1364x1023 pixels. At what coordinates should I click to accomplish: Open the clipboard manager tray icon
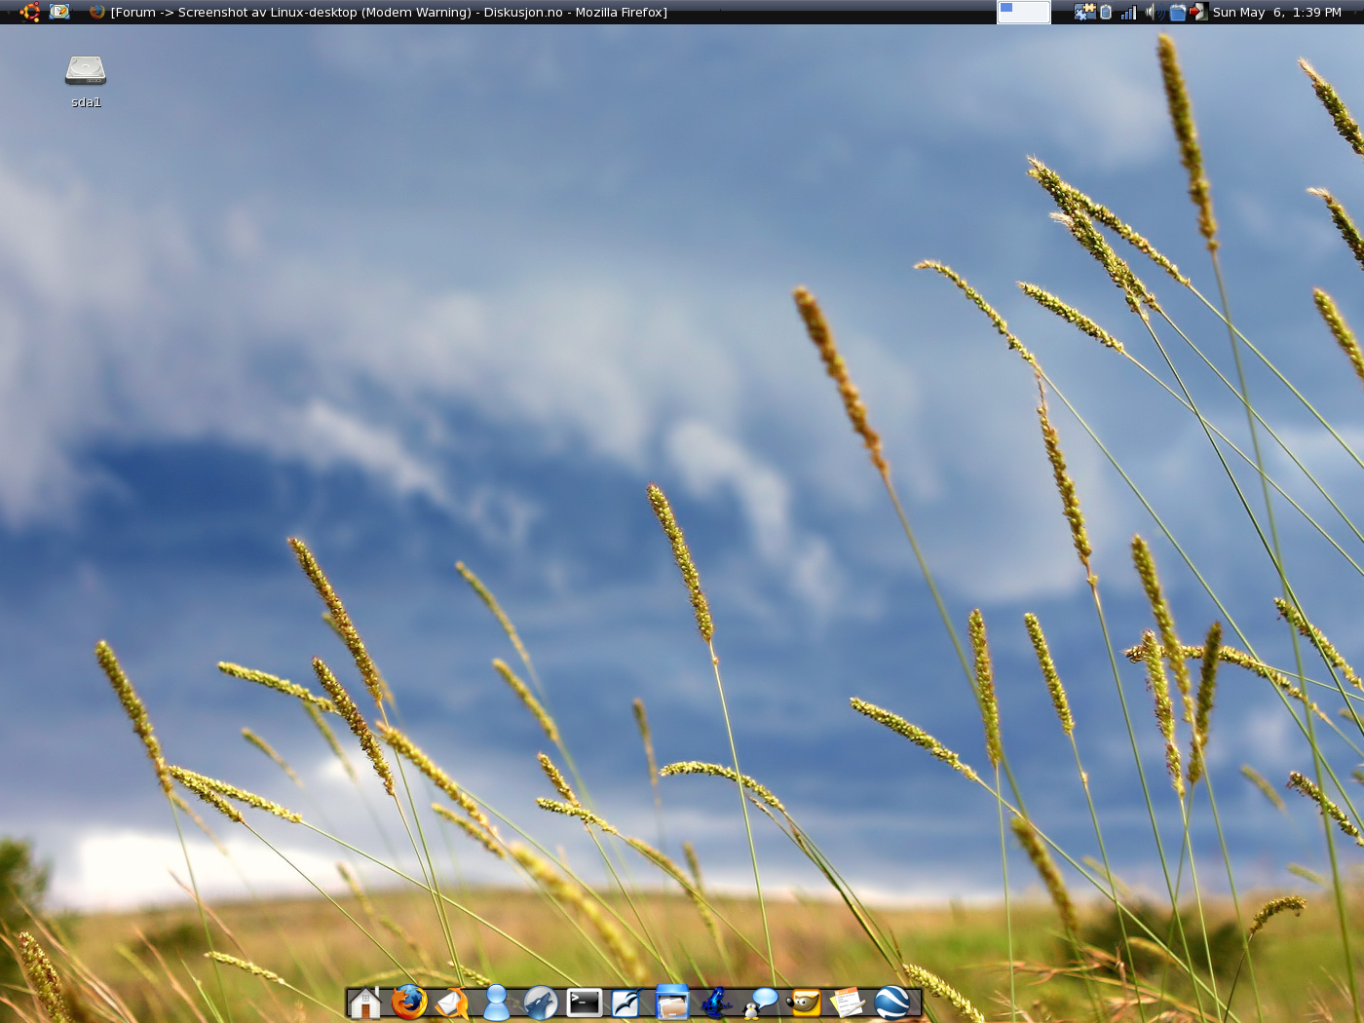point(1106,12)
